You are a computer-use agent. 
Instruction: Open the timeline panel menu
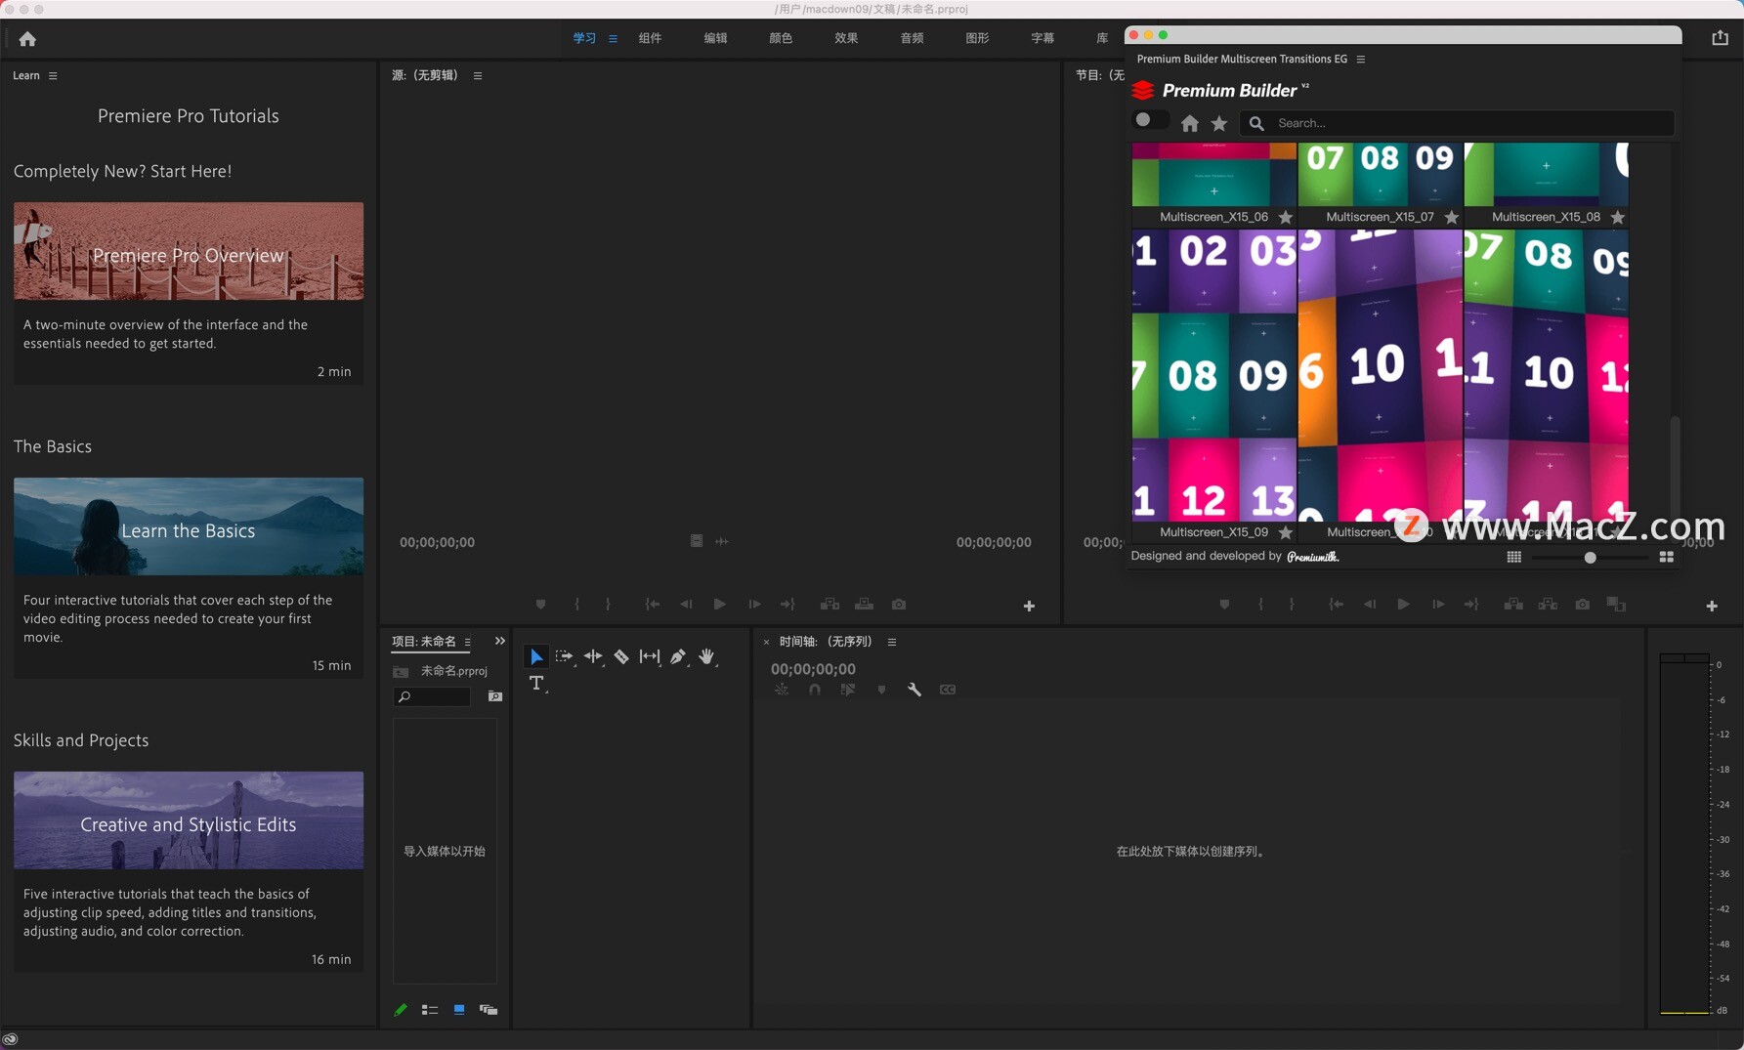(x=892, y=642)
